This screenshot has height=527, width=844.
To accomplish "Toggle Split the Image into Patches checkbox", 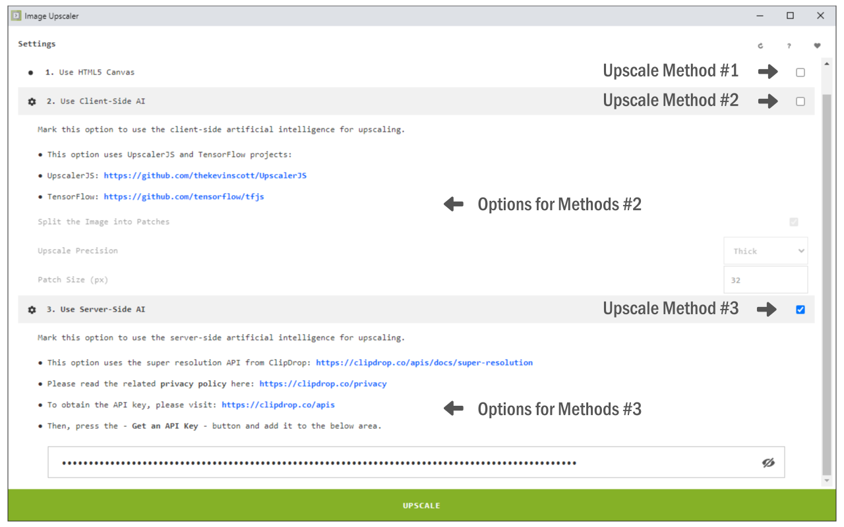I will (x=794, y=222).
